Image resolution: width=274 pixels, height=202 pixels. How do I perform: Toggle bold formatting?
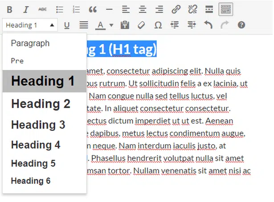click(x=10, y=9)
